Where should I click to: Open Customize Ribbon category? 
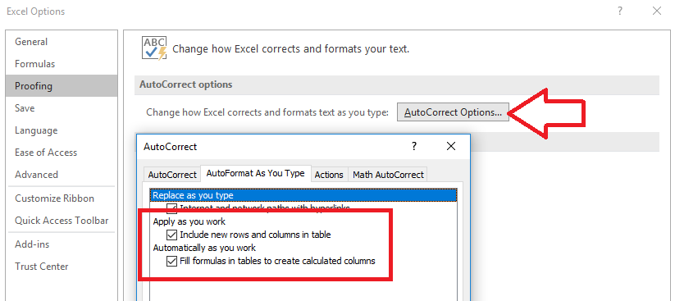point(62,198)
